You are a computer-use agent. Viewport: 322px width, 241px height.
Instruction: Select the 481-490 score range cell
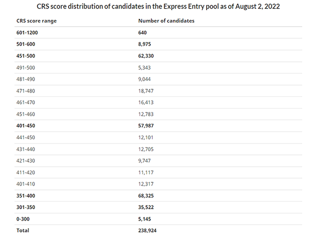[x=27, y=79]
